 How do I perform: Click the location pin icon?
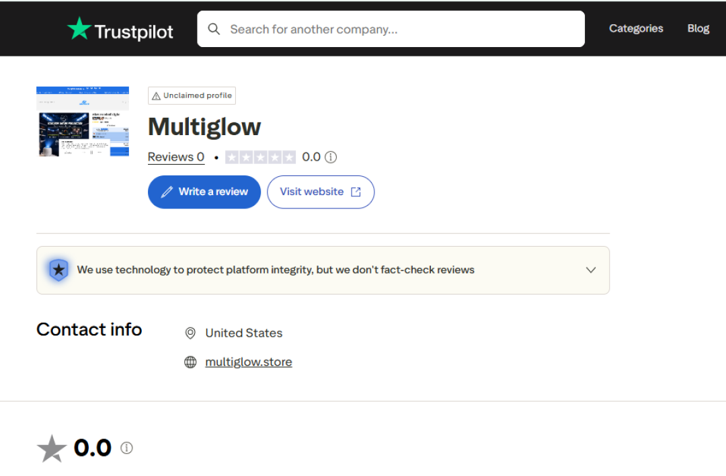(x=190, y=333)
